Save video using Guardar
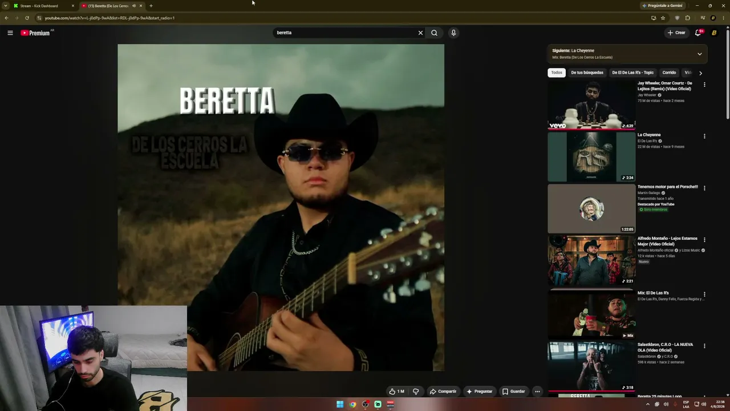 (513, 392)
